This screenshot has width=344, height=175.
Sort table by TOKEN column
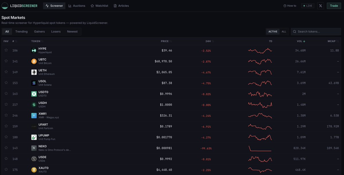tap(37, 41)
